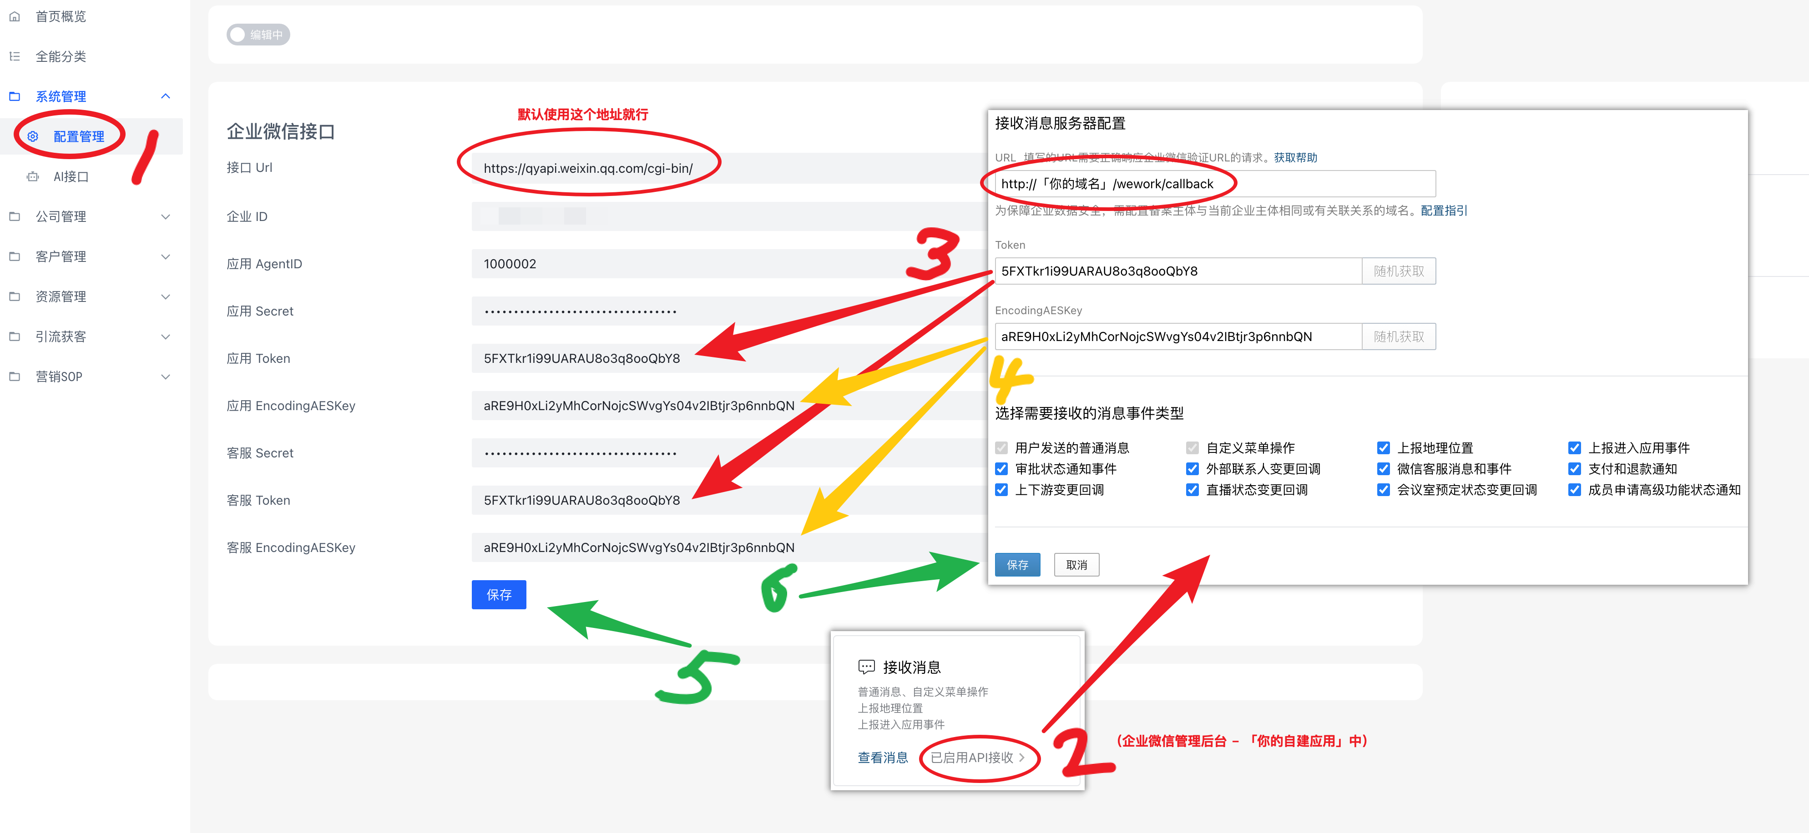Screen dimensions: 1809x833
Task: Click the folder icon beside 公司管理
Action: 15,216
